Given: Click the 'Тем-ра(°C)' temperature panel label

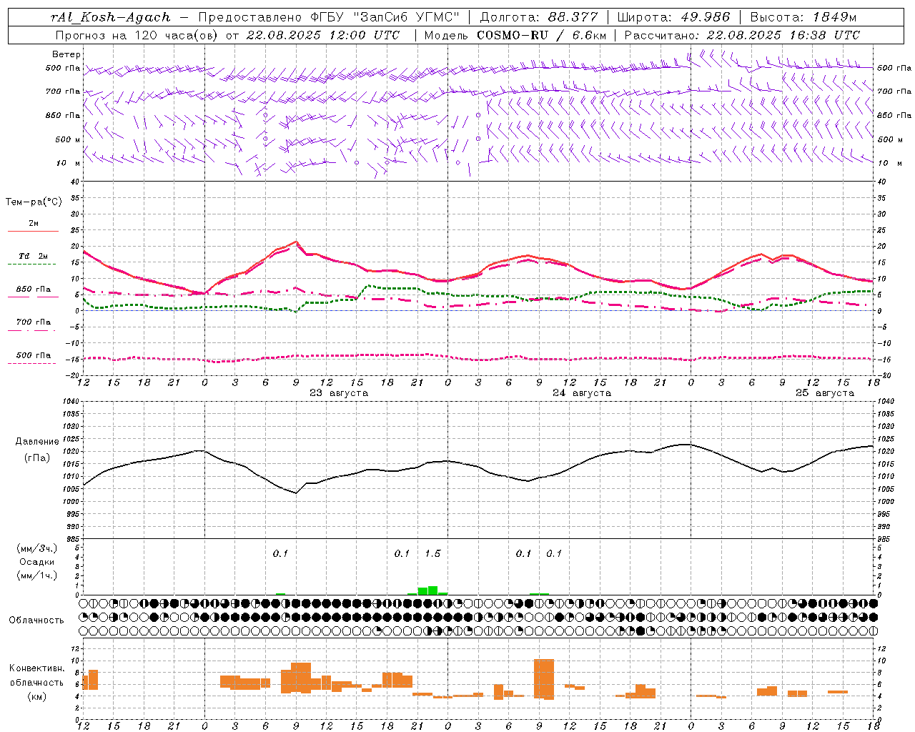Looking at the screenshot, I should coord(34,202).
